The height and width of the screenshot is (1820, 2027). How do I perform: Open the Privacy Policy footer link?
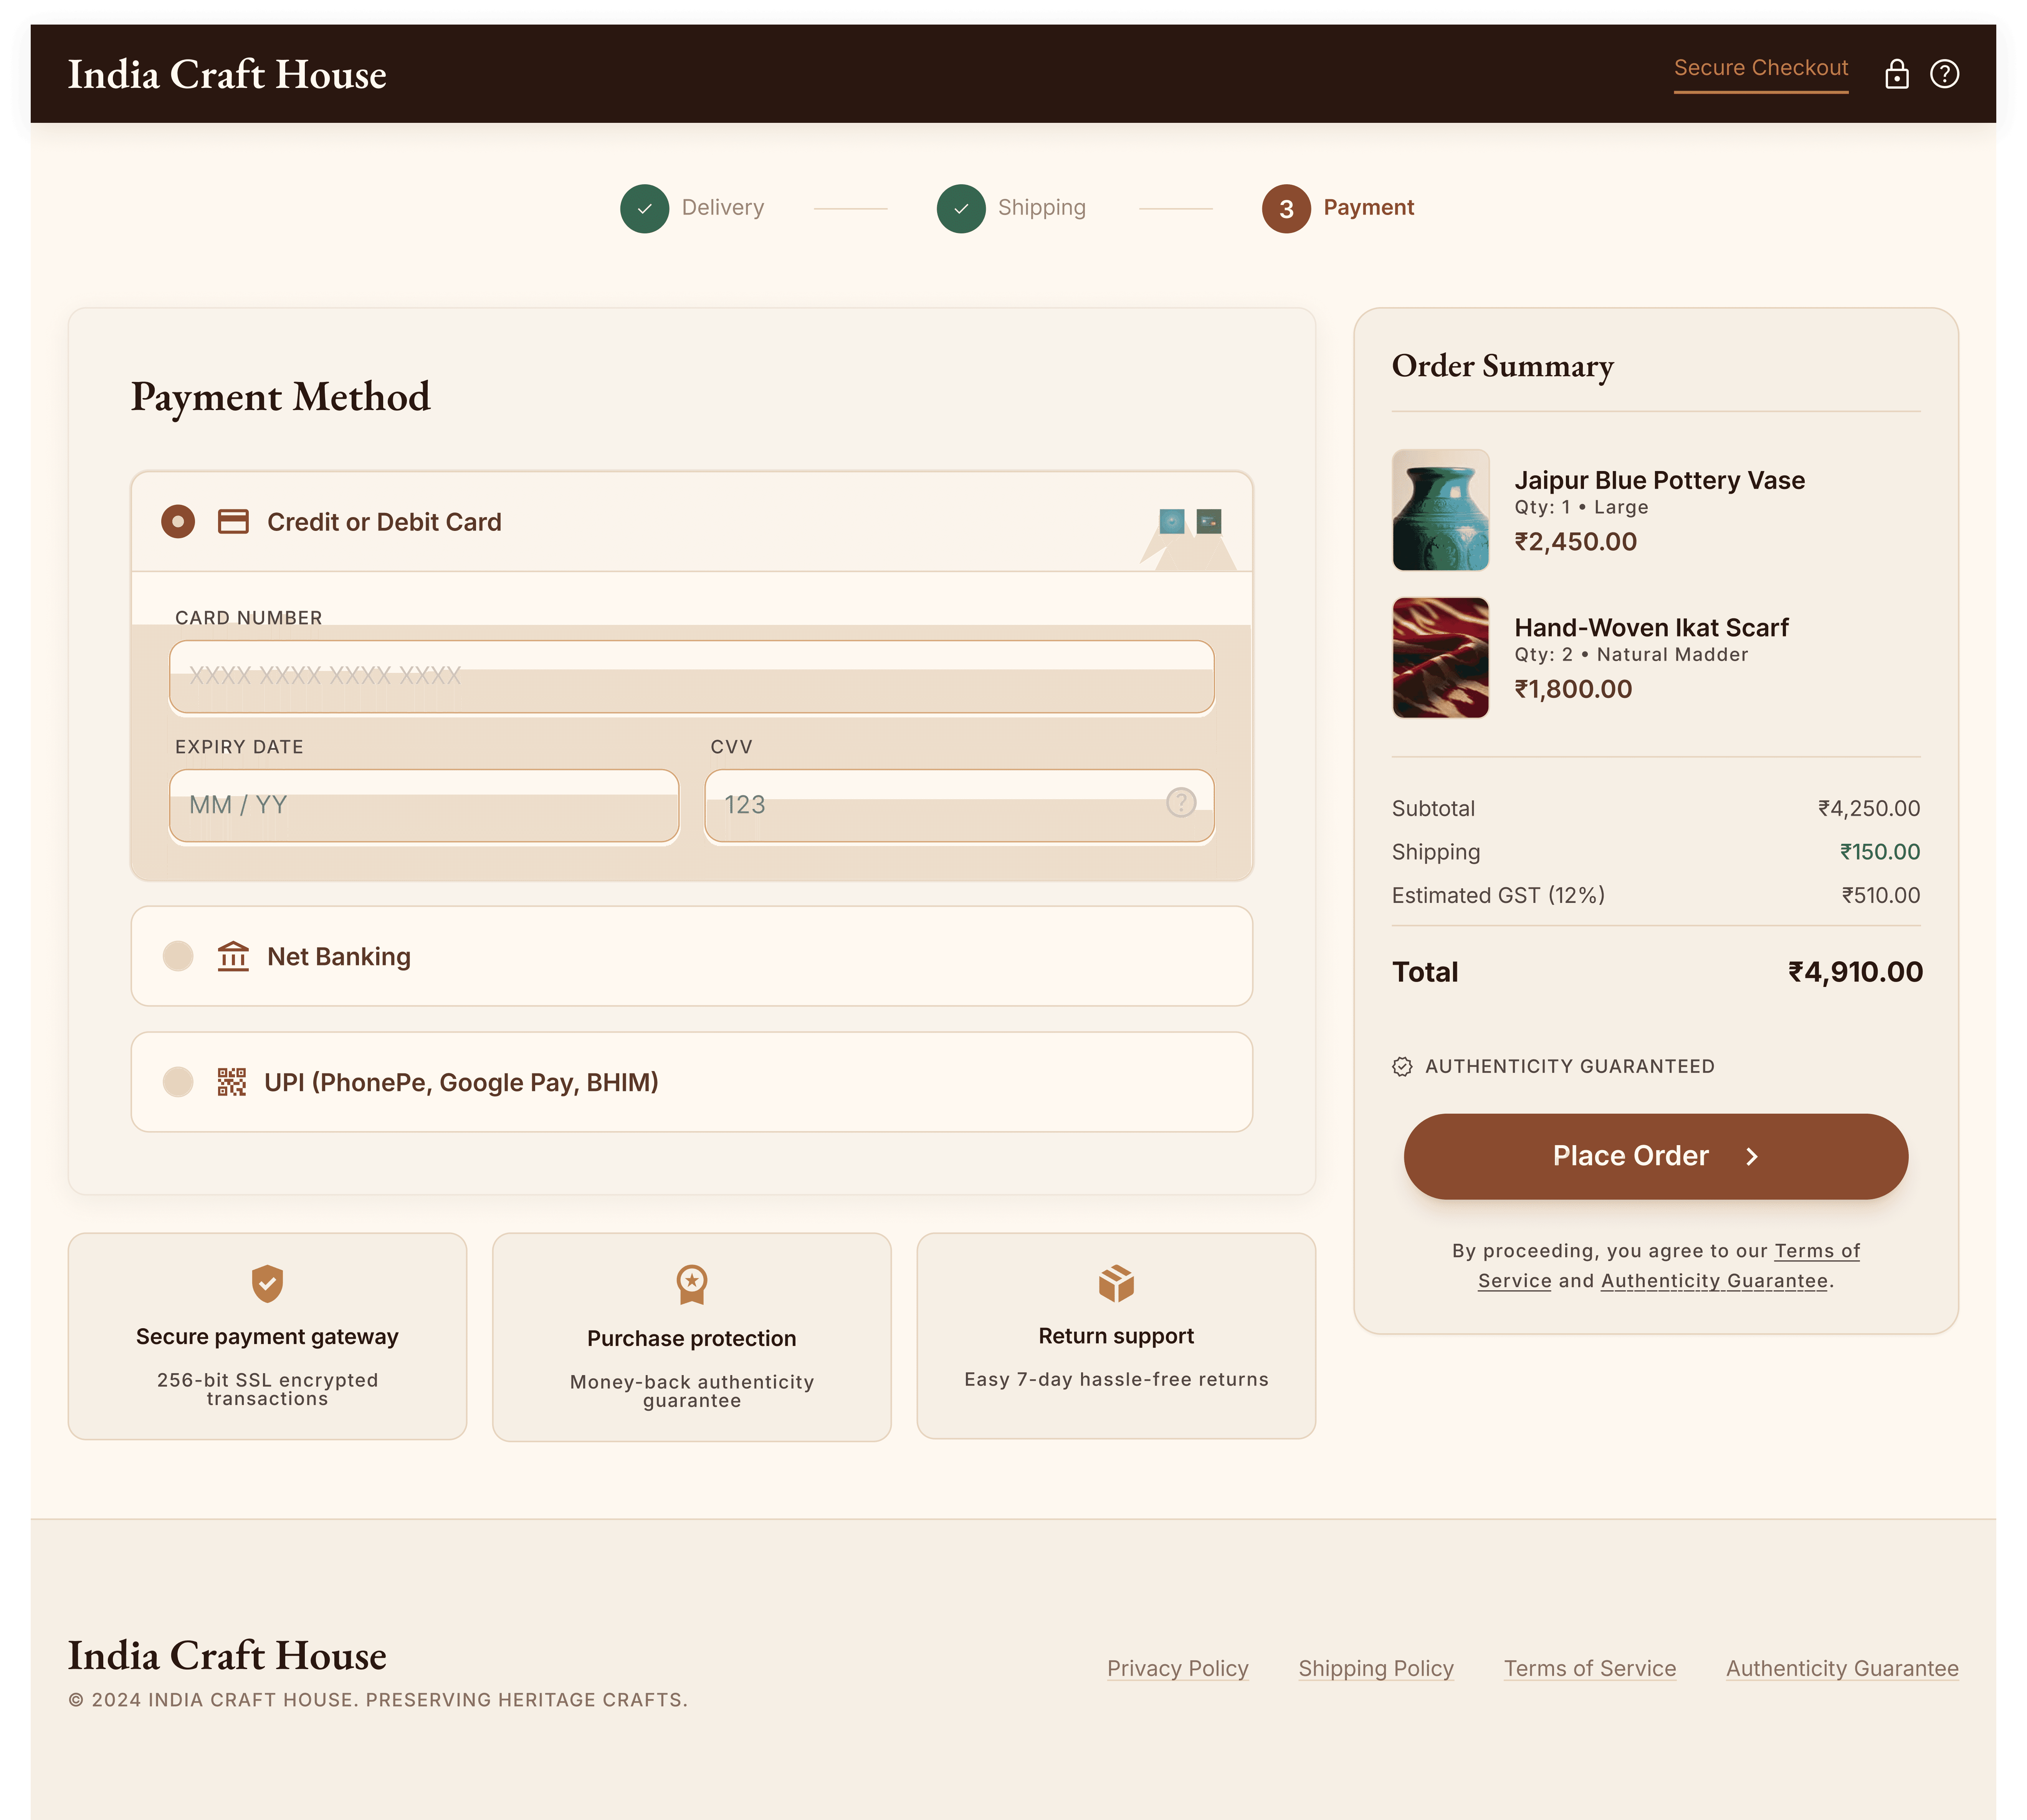(x=1178, y=1669)
